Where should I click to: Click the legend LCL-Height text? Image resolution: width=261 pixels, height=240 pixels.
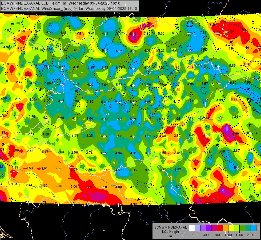pyautogui.click(x=170, y=232)
